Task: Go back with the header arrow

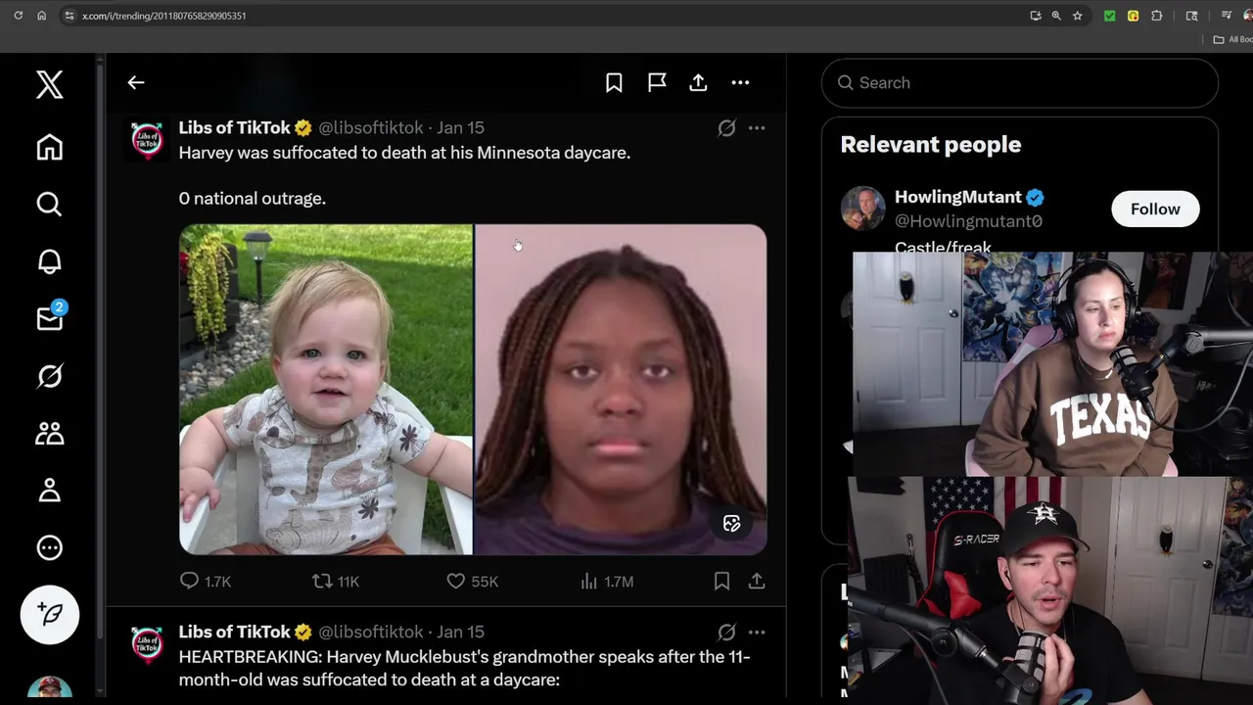Action: [136, 83]
